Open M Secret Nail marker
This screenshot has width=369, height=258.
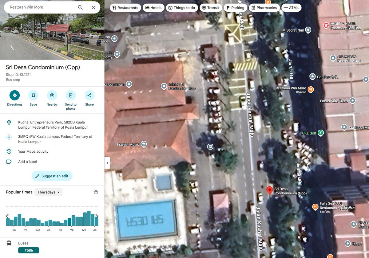pos(308,30)
